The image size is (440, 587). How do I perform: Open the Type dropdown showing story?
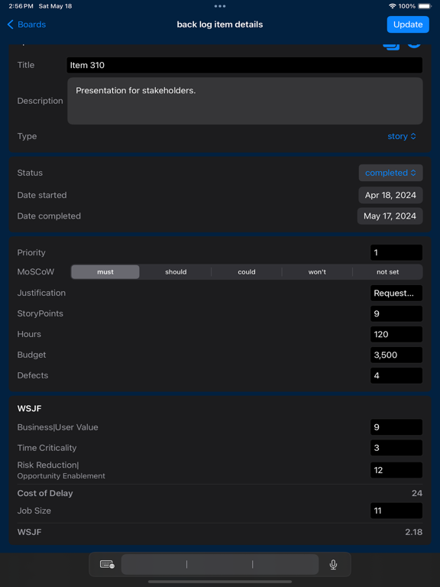coord(402,136)
